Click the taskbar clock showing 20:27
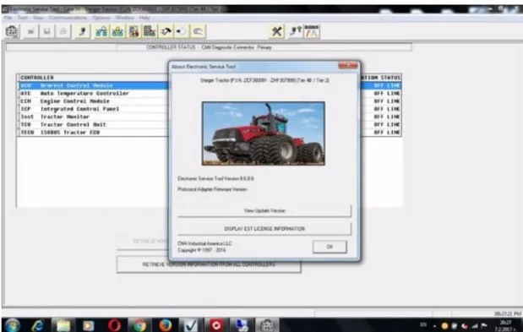The height and width of the screenshot is (332, 523). point(506,326)
